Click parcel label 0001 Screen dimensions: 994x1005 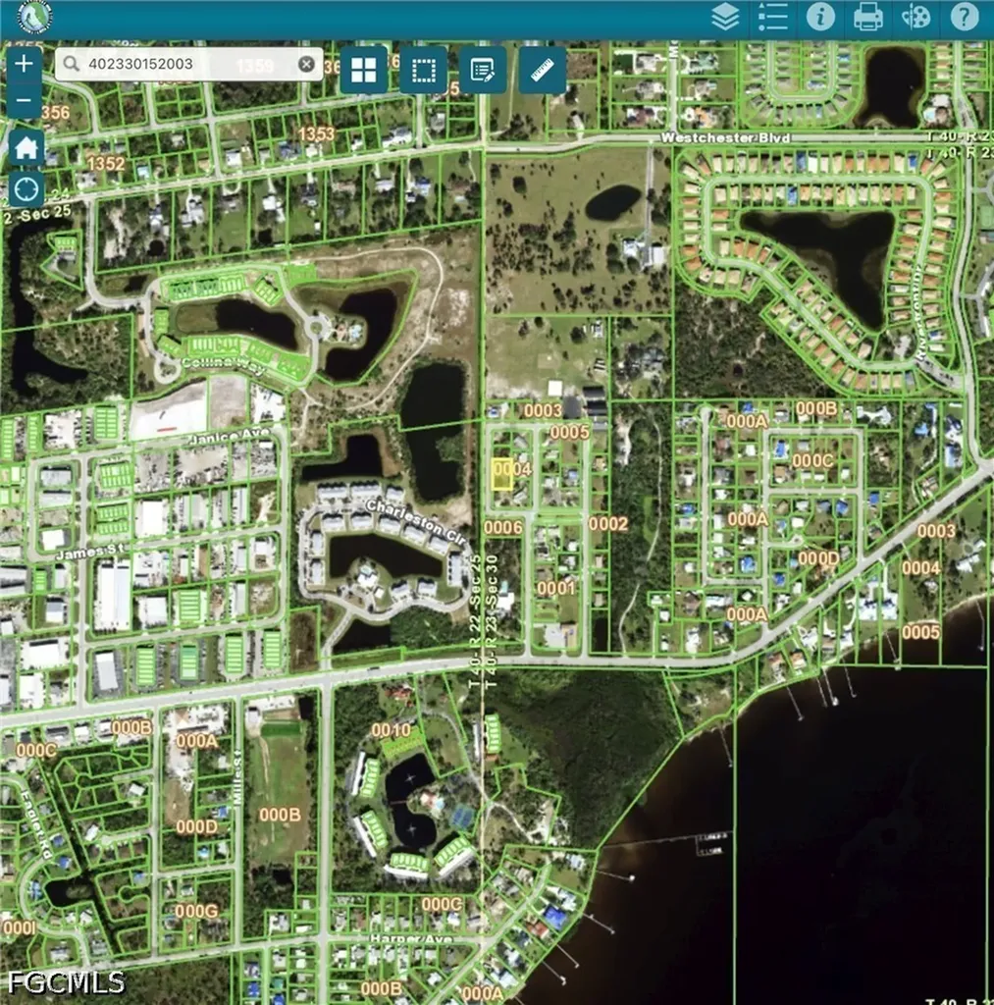coord(556,588)
